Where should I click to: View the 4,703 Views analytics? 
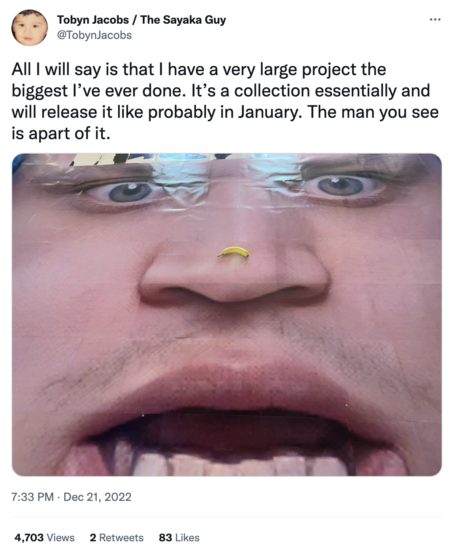coord(44,538)
